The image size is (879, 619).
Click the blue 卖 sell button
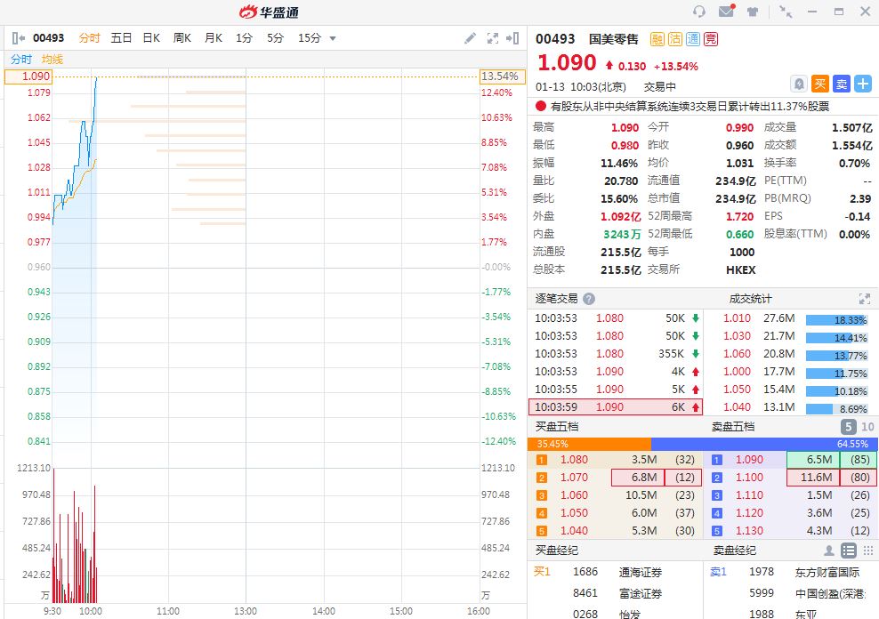click(841, 84)
